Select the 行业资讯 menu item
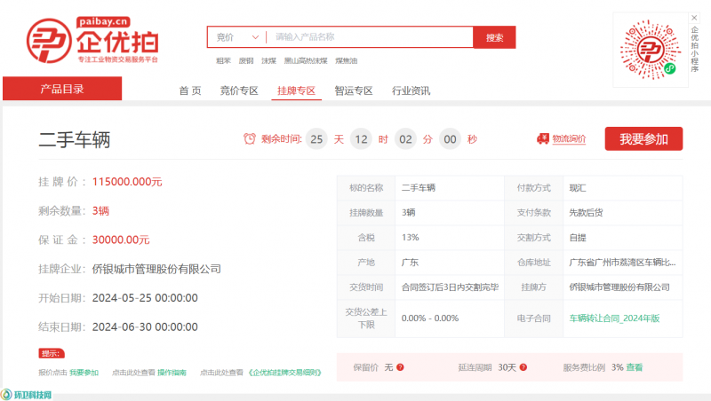This screenshot has height=401, width=711. [411, 90]
